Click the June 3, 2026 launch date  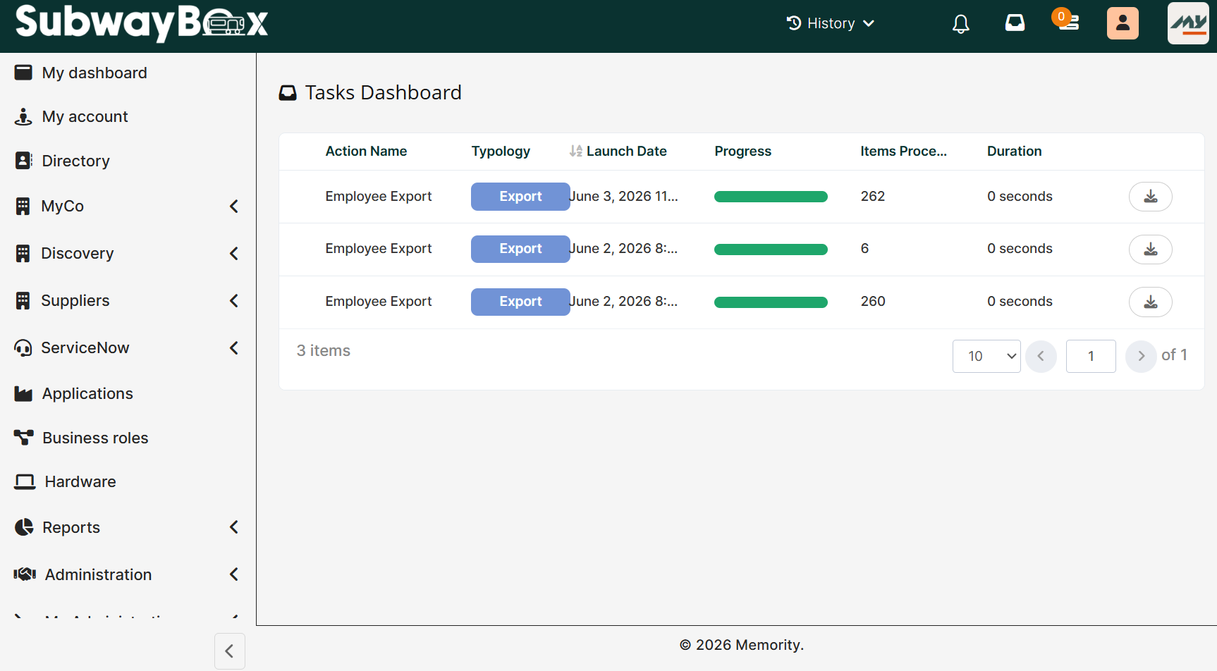623,197
